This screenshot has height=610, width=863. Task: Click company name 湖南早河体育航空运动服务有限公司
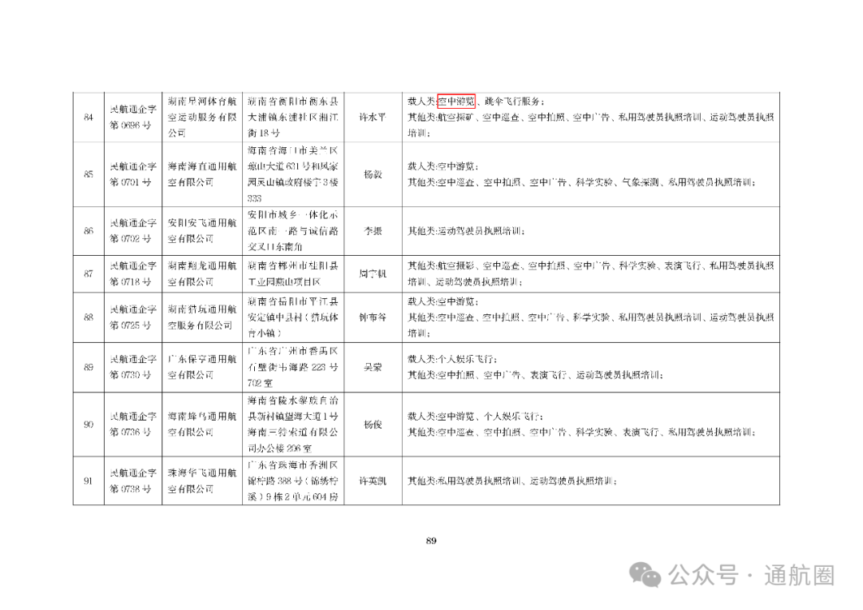pos(201,118)
